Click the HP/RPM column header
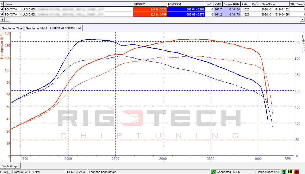This screenshot has width=305, height=174. click(x=150, y=4)
